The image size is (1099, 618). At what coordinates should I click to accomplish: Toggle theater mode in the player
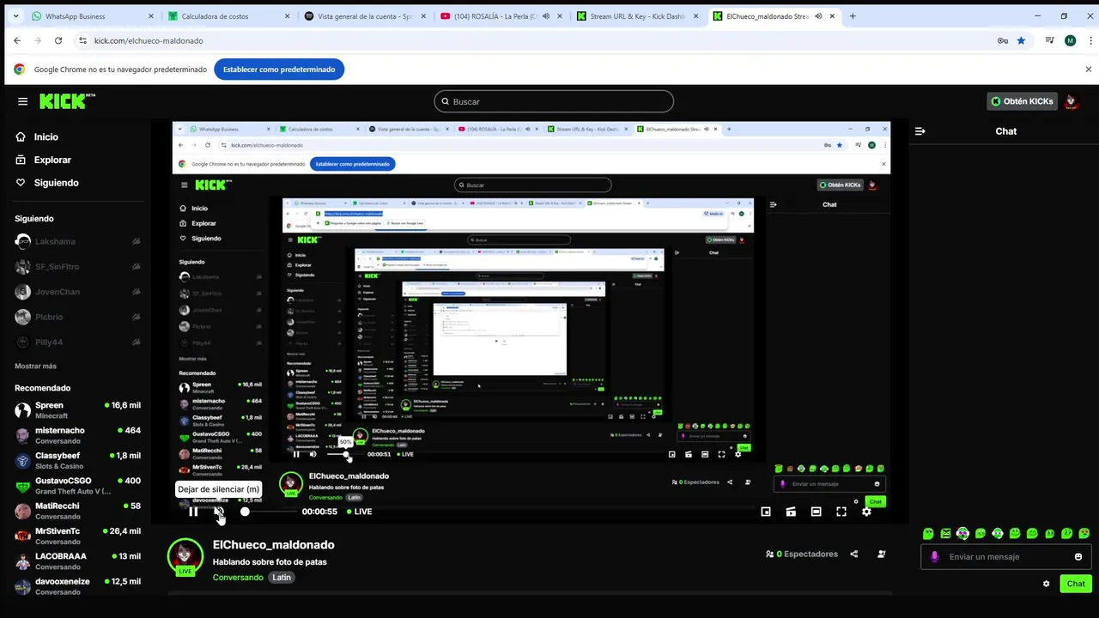(816, 512)
